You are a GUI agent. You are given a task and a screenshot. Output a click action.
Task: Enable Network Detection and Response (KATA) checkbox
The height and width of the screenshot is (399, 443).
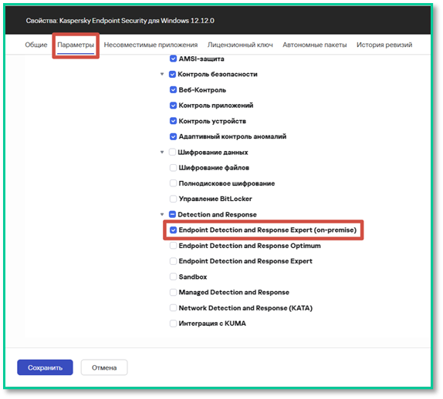[x=173, y=307]
